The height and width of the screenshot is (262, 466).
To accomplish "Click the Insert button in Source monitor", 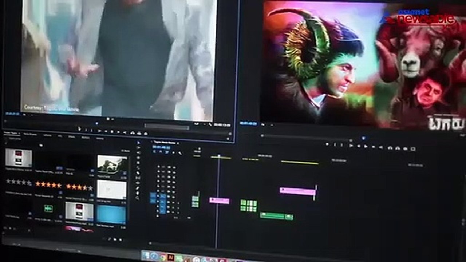I will [132, 133].
